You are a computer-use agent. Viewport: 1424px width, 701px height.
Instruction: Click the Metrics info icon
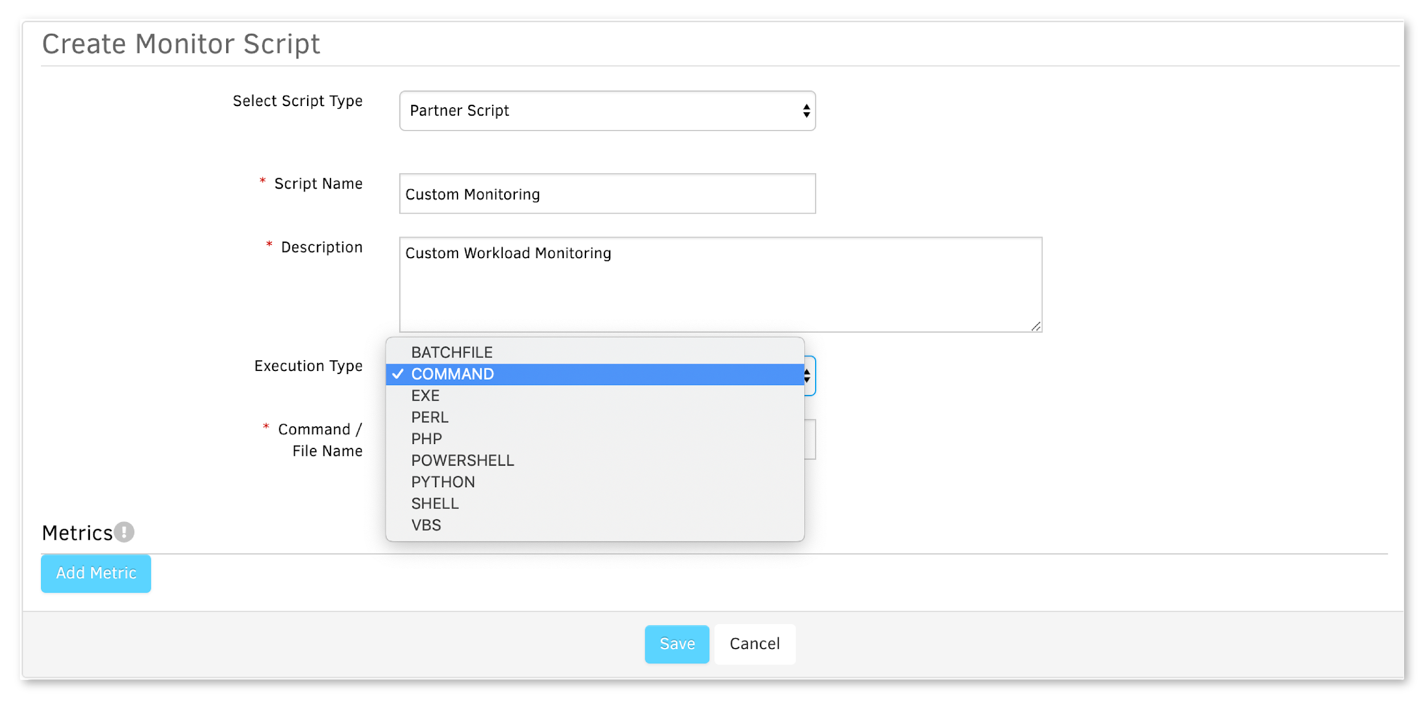(x=124, y=532)
